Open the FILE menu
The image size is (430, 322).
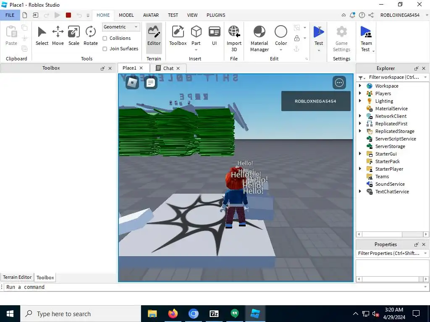pyautogui.click(x=10, y=15)
